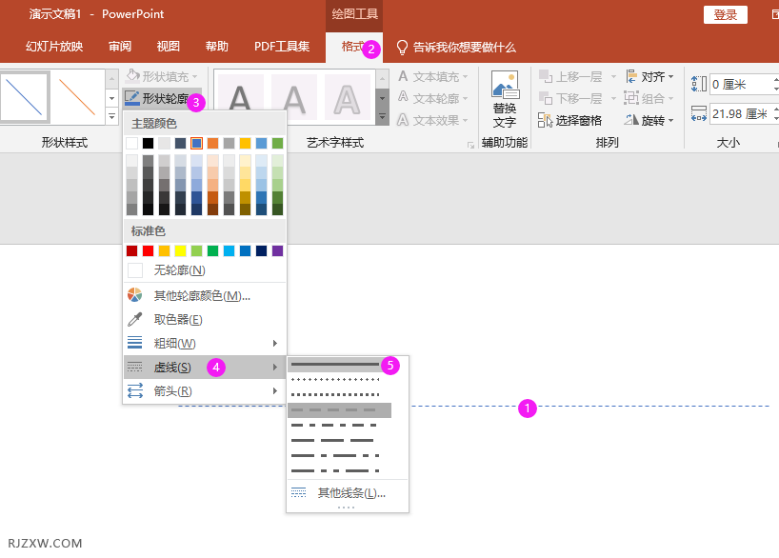
Task: Open the Alt Text (替换文字) button
Action: [x=505, y=99]
